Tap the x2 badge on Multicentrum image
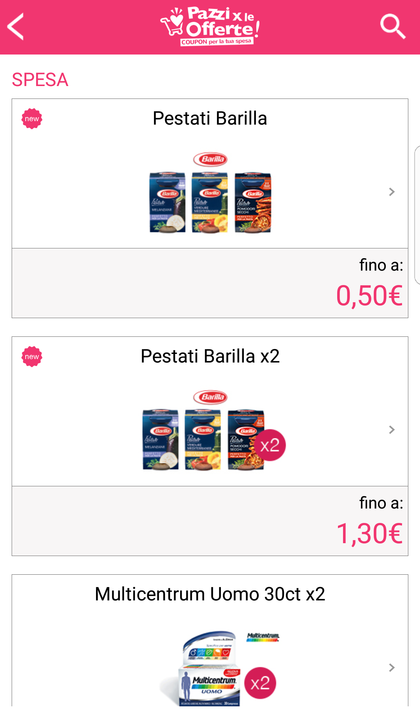 [260, 683]
